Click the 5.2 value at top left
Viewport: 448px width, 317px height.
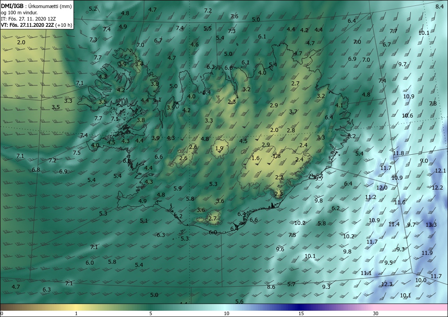[93, 8]
